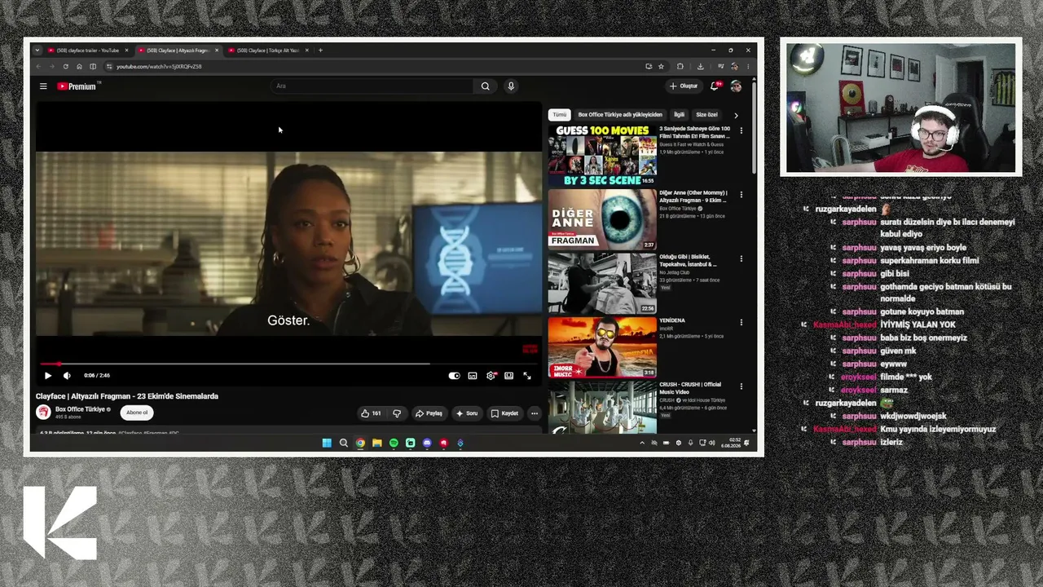Open video player settings gear
This screenshot has width=1043, height=587.
pyautogui.click(x=491, y=376)
